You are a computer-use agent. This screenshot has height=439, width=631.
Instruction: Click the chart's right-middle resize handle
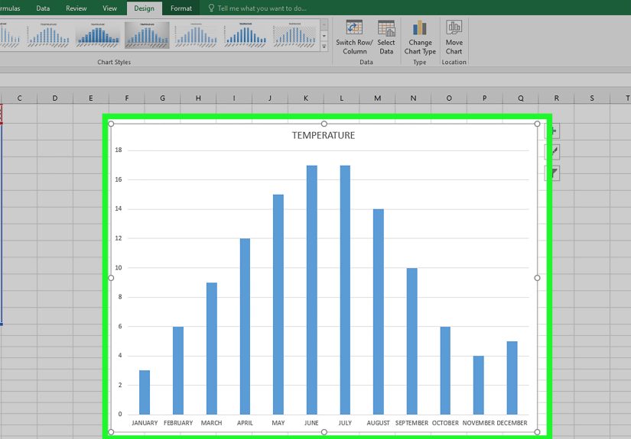pos(537,278)
